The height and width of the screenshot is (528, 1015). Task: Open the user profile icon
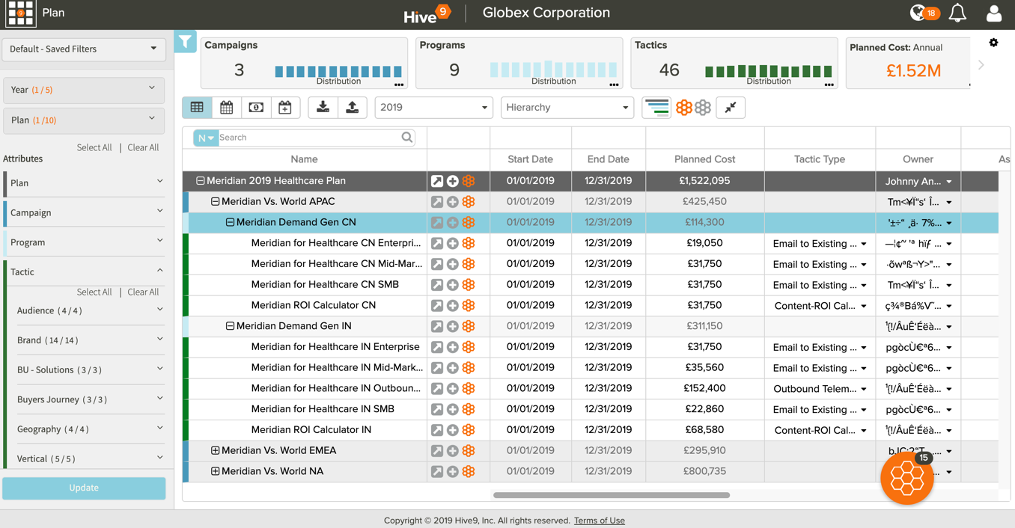pos(994,13)
